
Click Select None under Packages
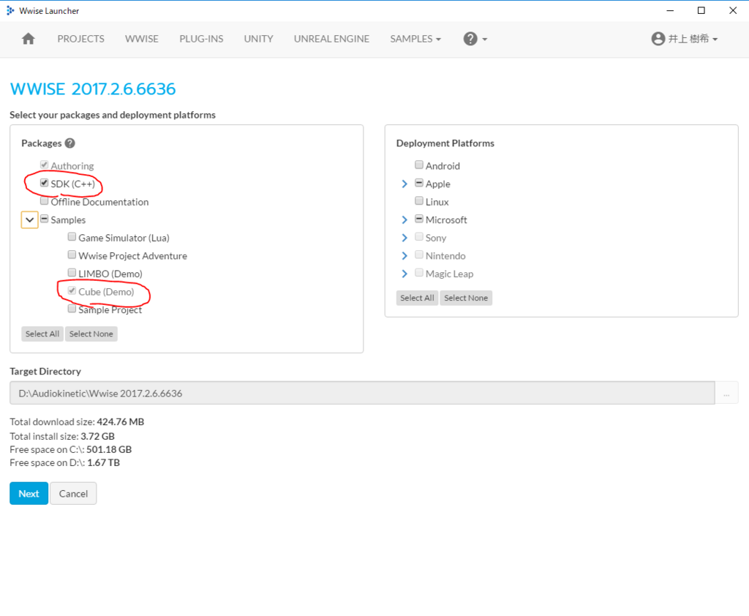(x=91, y=334)
